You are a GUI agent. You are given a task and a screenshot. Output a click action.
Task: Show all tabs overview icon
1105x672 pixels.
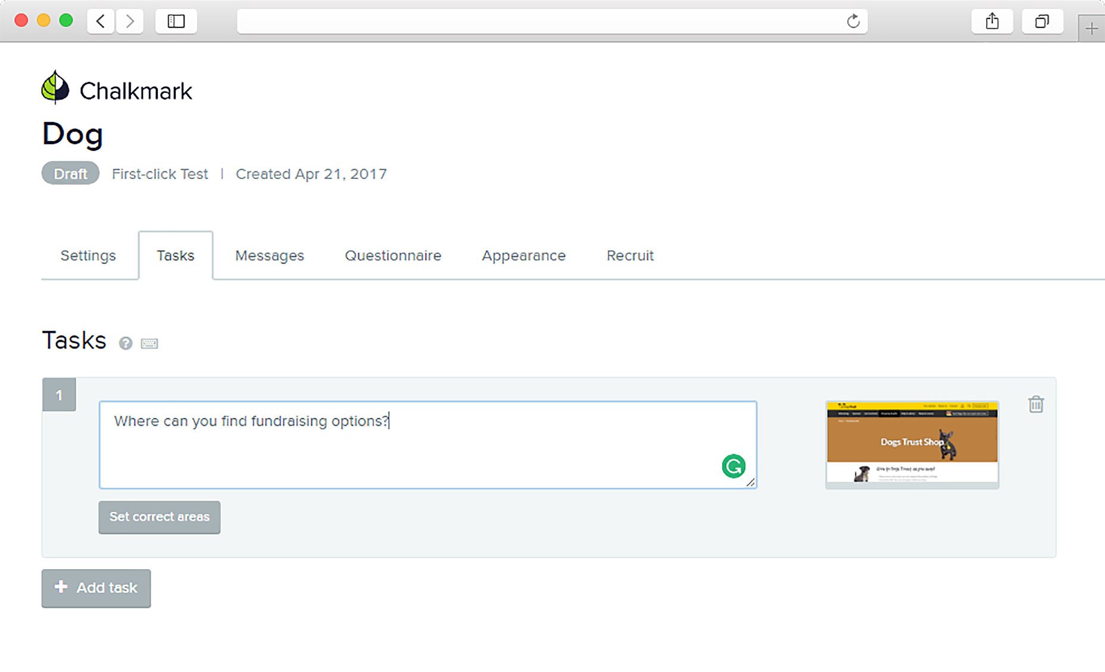click(1042, 21)
